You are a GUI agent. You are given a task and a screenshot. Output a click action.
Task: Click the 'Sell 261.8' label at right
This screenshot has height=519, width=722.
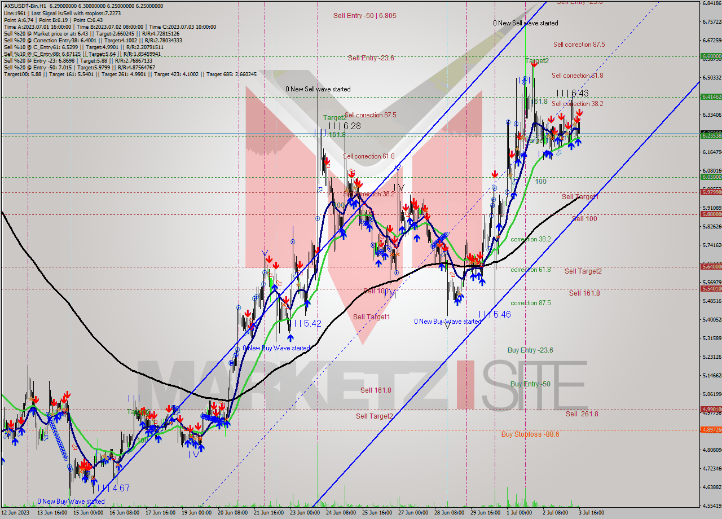pyautogui.click(x=582, y=414)
